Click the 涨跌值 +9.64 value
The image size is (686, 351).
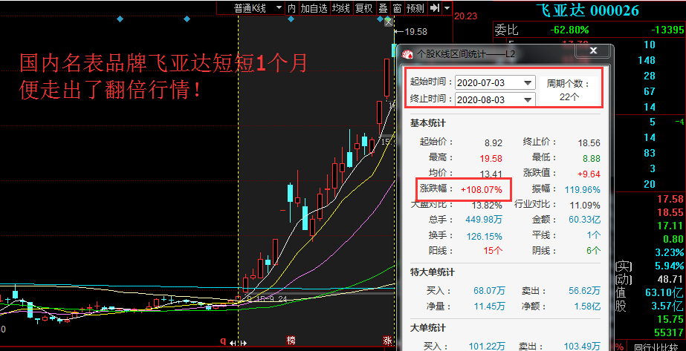tap(589, 174)
